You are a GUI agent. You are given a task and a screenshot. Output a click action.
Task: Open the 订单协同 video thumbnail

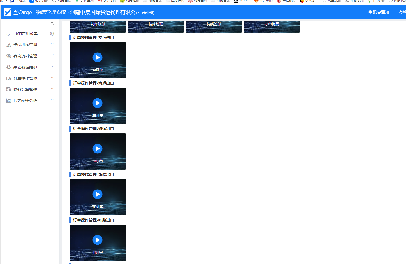point(272,27)
